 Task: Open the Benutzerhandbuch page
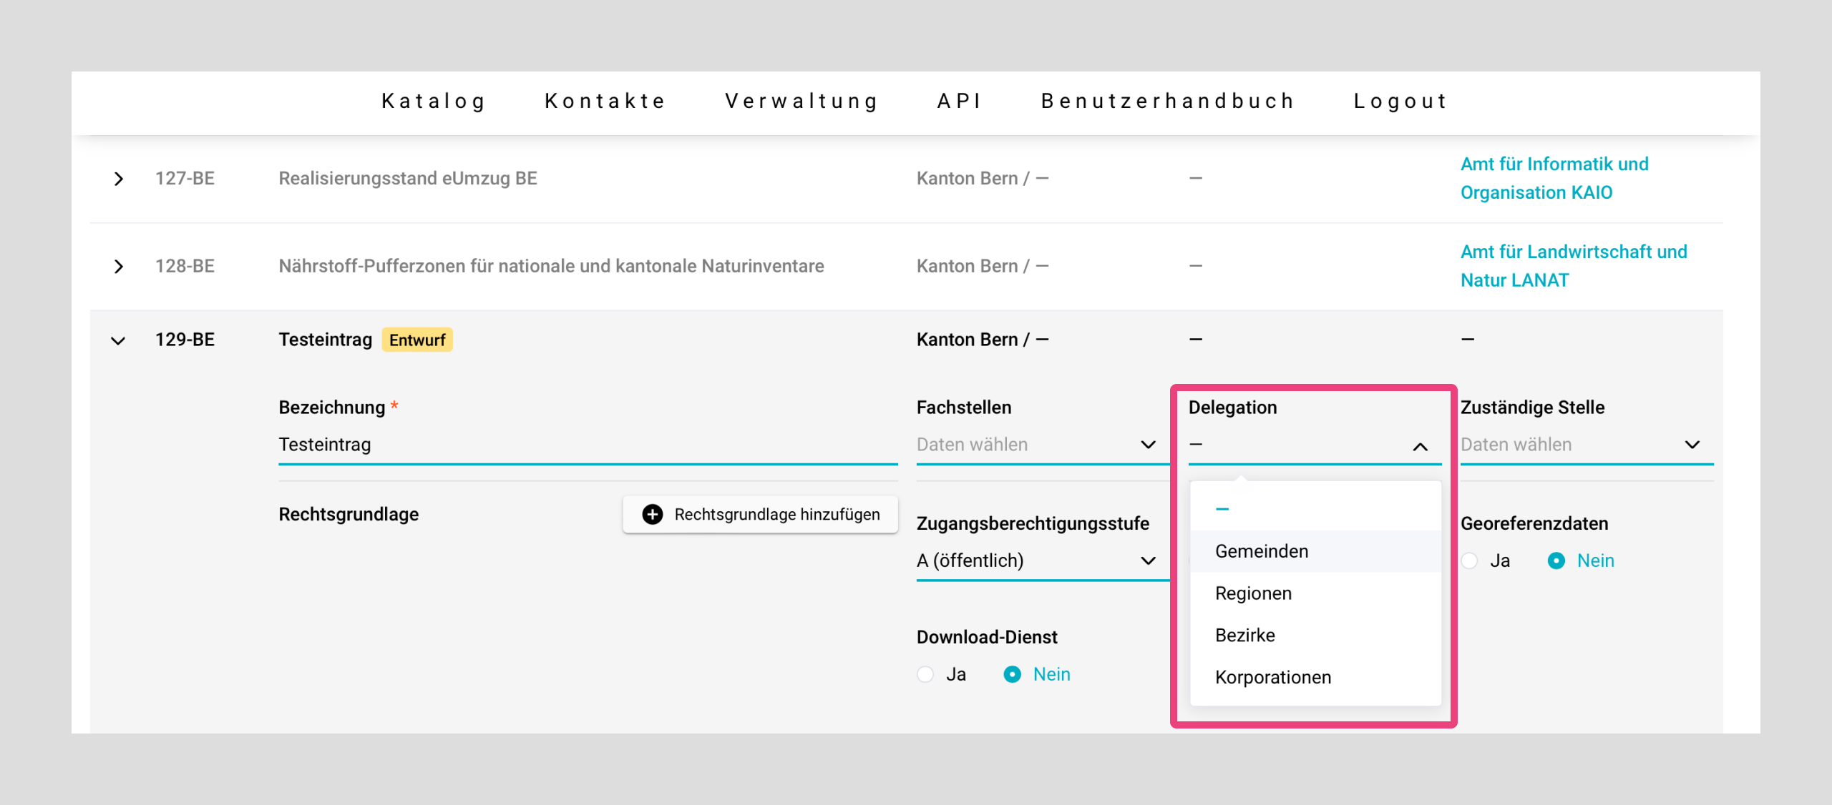1168,102
